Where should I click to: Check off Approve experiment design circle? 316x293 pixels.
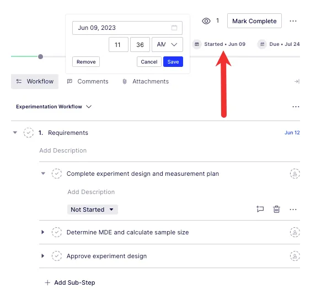[x=57, y=256]
